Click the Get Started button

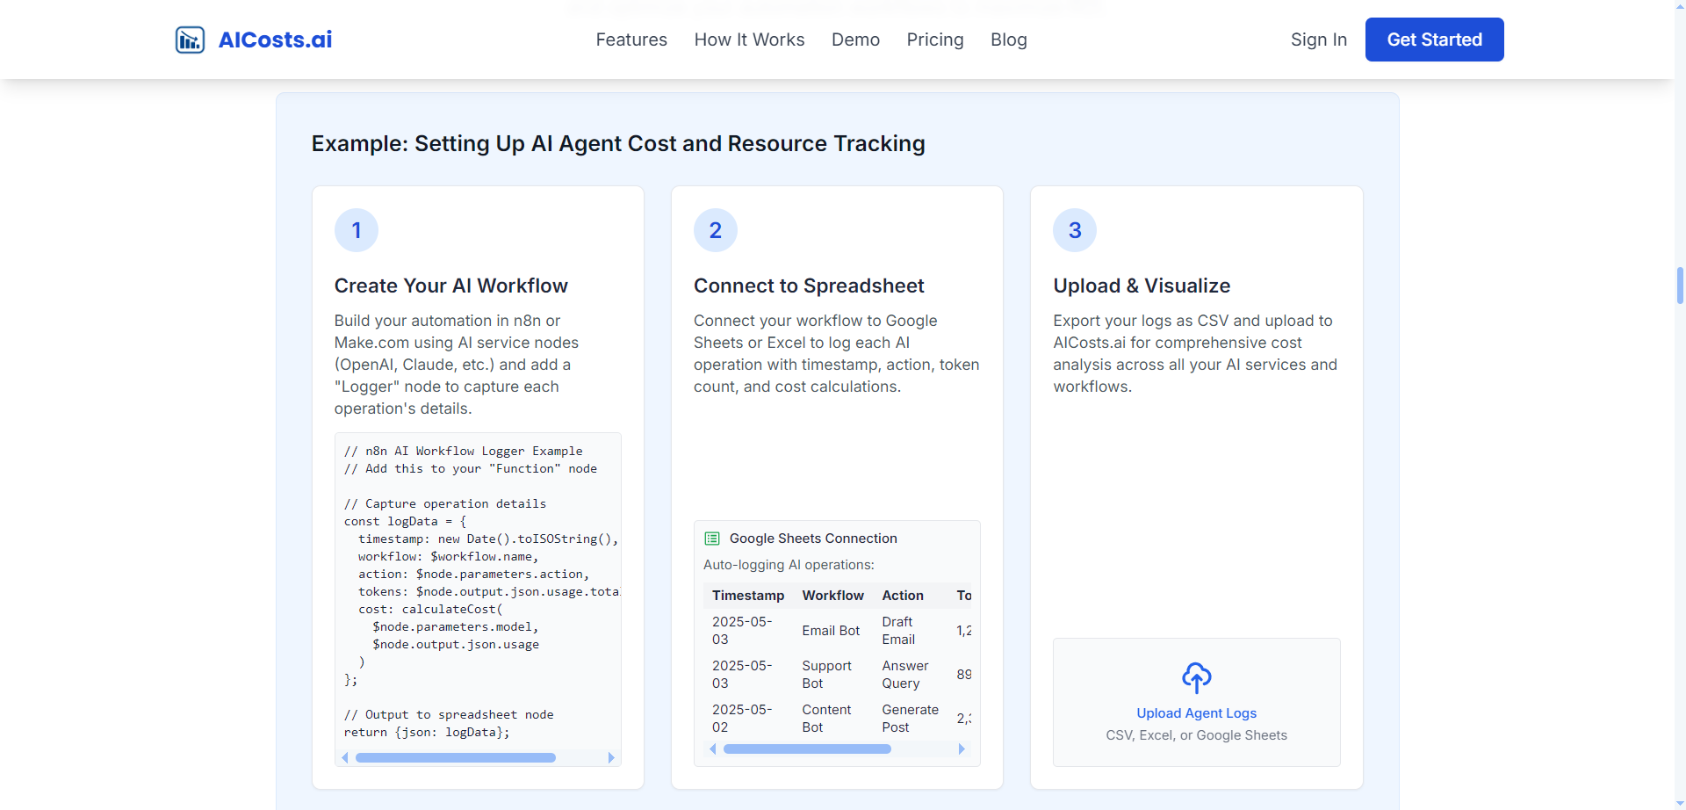coord(1435,40)
